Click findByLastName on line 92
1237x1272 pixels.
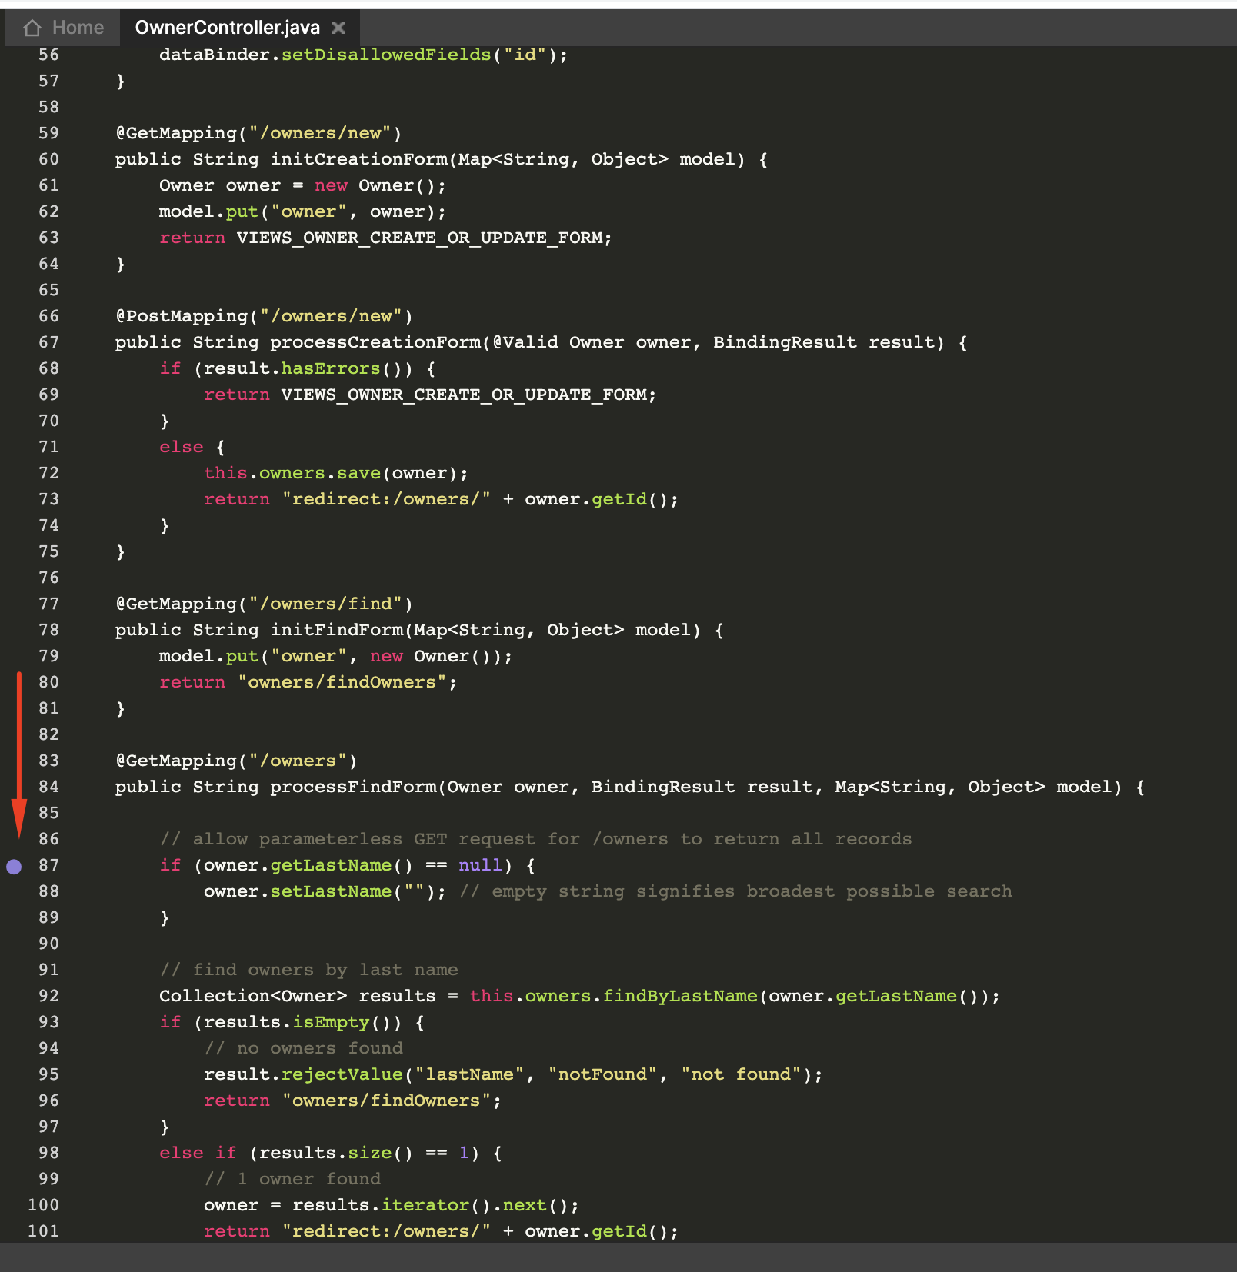tap(680, 996)
